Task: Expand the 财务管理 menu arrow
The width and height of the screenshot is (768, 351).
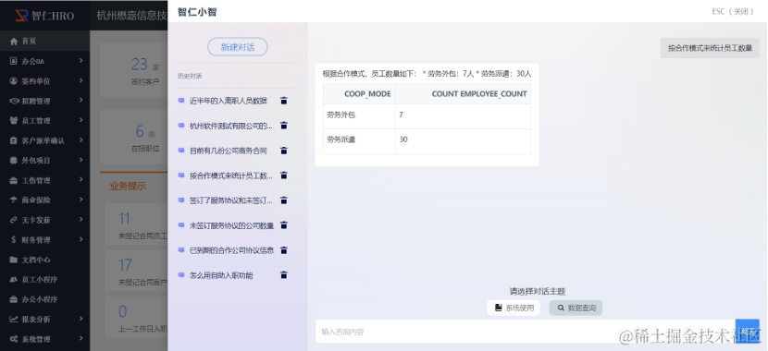Action: [x=81, y=239]
